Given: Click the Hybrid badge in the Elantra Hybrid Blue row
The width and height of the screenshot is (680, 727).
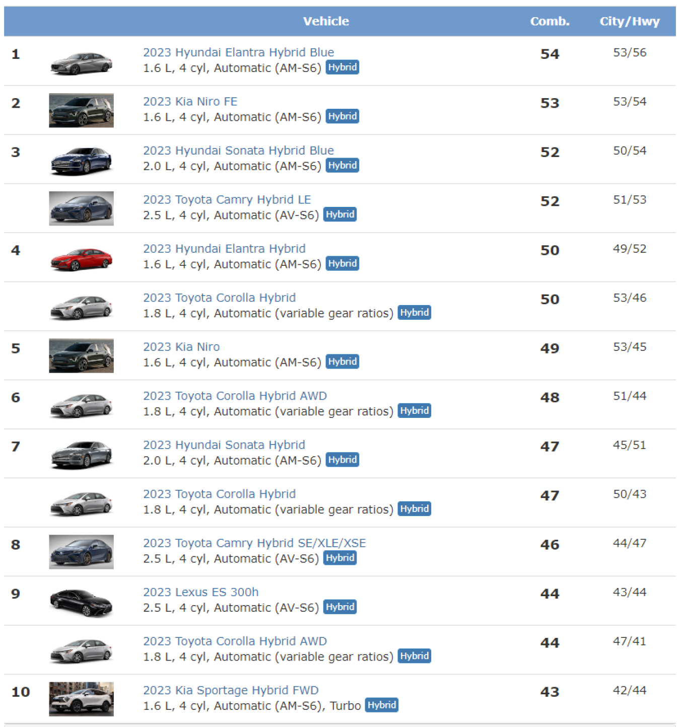Looking at the screenshot, I should (x=343, y=67).
